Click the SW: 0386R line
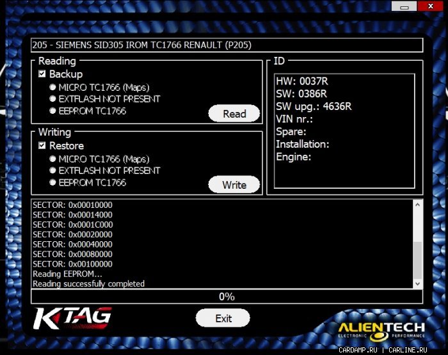This screenshot has width=448, height=355. [301, 94]
